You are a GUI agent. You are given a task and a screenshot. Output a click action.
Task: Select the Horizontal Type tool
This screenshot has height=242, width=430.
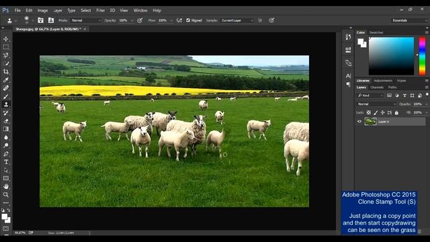[6, 162]
